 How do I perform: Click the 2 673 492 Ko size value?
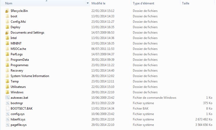click(x=204, y=119)
